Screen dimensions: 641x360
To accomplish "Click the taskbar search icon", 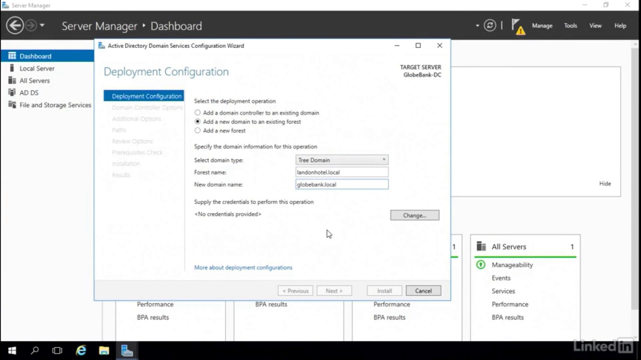I will click(35, 350).
